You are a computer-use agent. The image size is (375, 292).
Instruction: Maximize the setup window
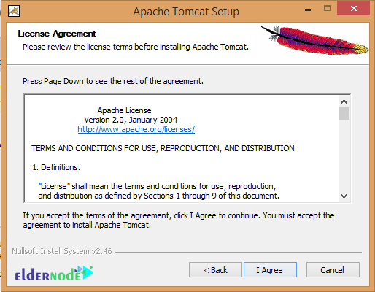(x=328, y=9)
